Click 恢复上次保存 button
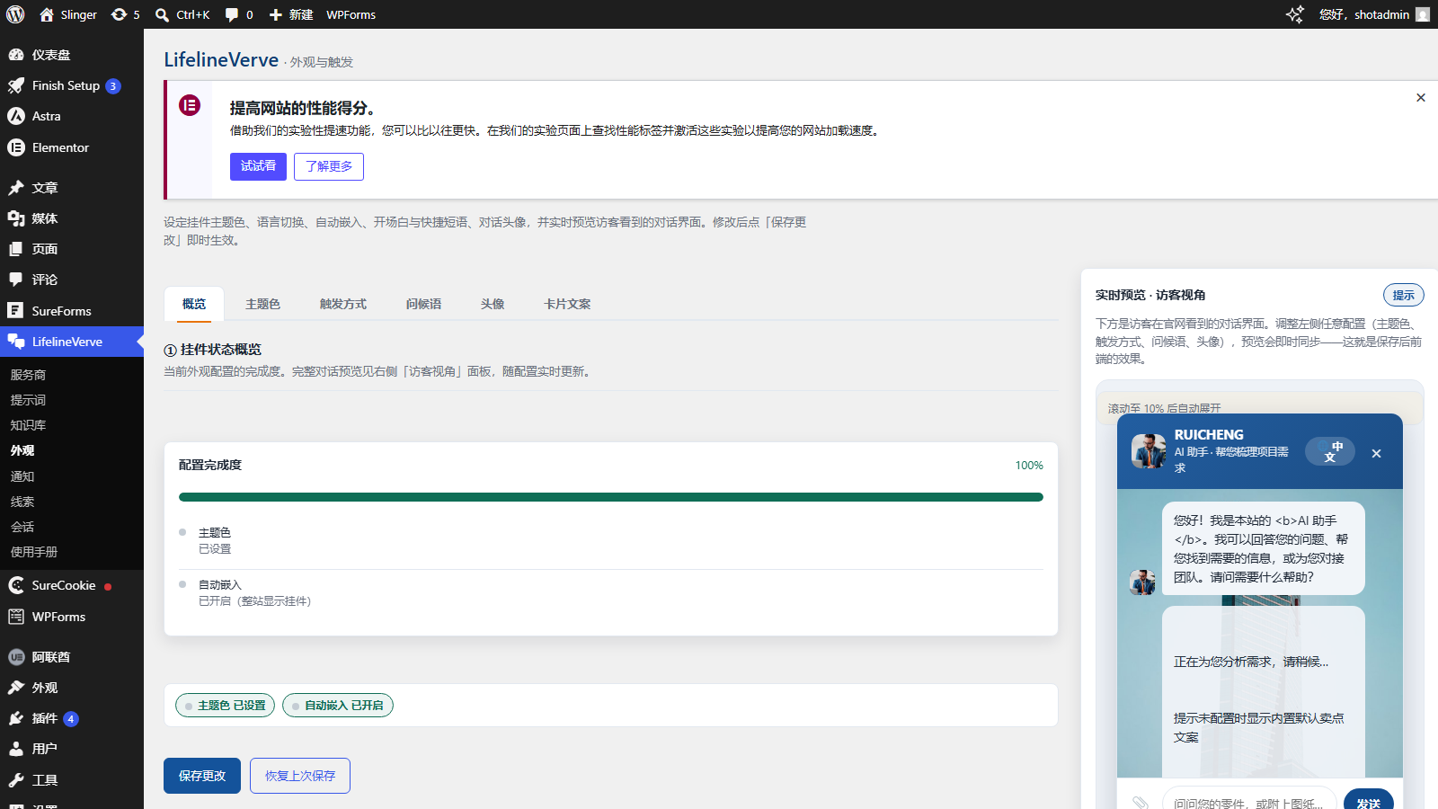The image size is (1438, 809). pos(300,776)
